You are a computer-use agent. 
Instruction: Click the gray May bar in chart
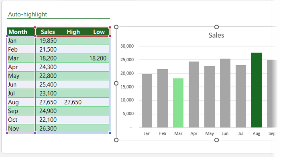(210, 97)
